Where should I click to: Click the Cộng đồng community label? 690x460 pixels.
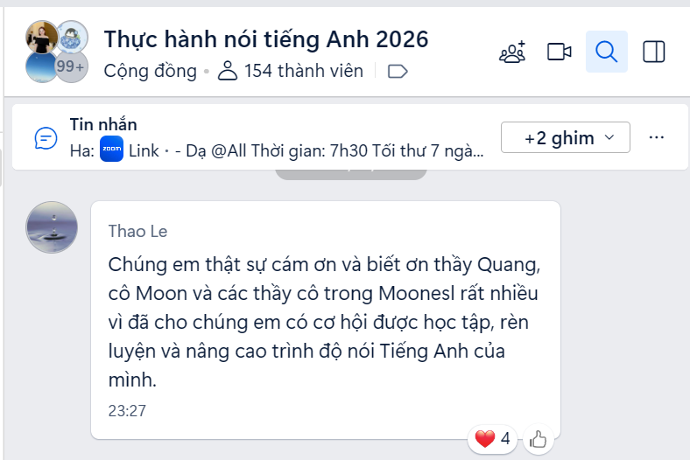150,71
